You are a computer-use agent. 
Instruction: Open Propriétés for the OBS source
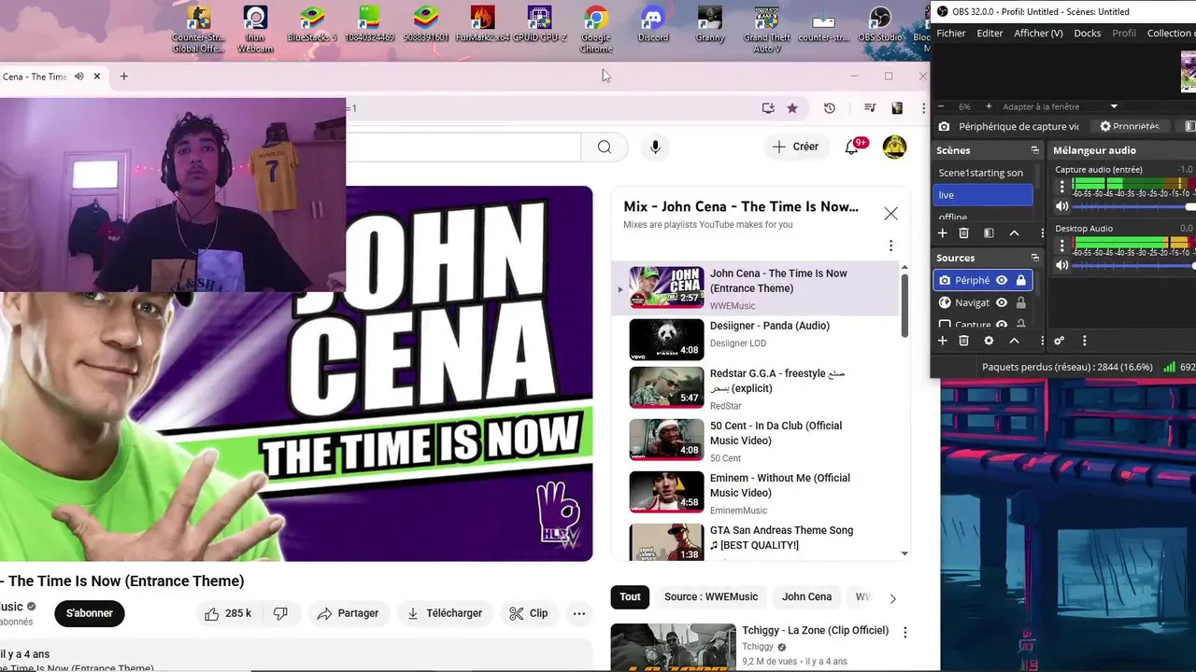tap(1129, 126)
